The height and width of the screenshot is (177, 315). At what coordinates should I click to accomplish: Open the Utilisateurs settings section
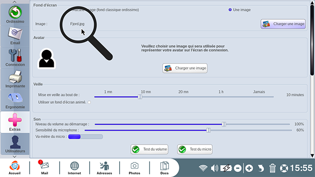pyautogui.click(x=15, y=144)
